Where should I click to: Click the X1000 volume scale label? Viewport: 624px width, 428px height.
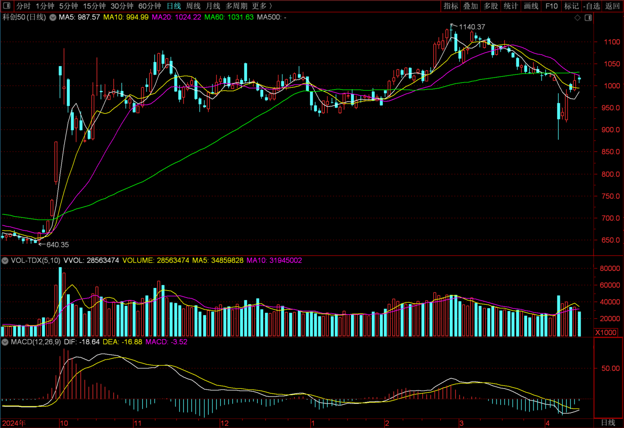click(606, 332)
